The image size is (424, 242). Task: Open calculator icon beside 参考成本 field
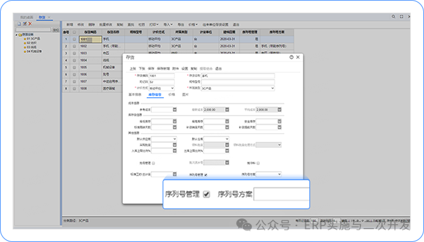(x=175, y=109)
